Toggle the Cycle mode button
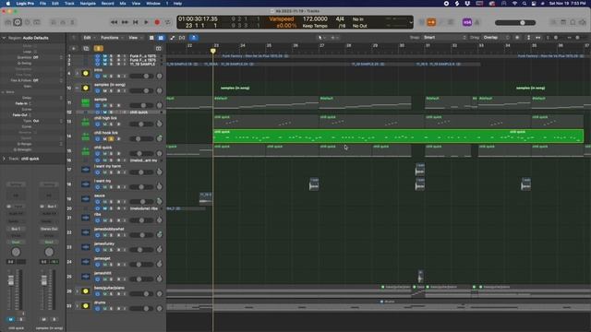This screenshot has width=591, height=332. pos(168,22)
